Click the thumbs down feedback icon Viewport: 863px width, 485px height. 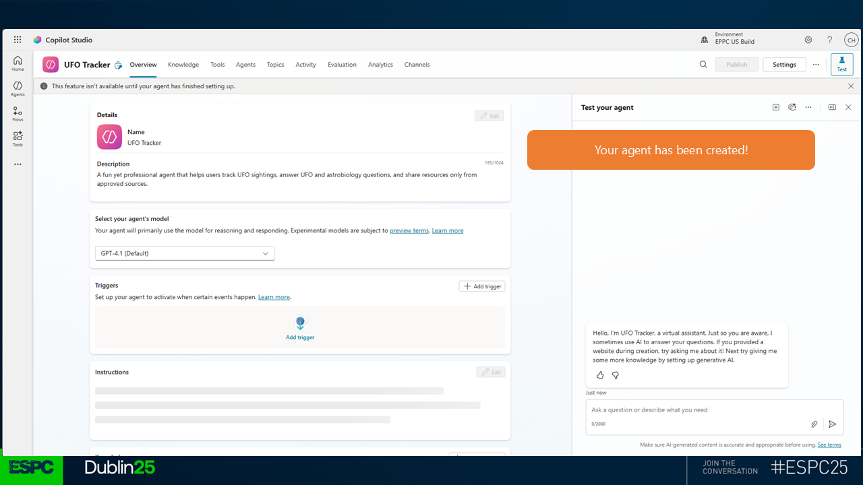click(x=616, y=375)
